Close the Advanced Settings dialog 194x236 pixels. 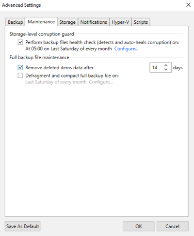coord(188,5)
